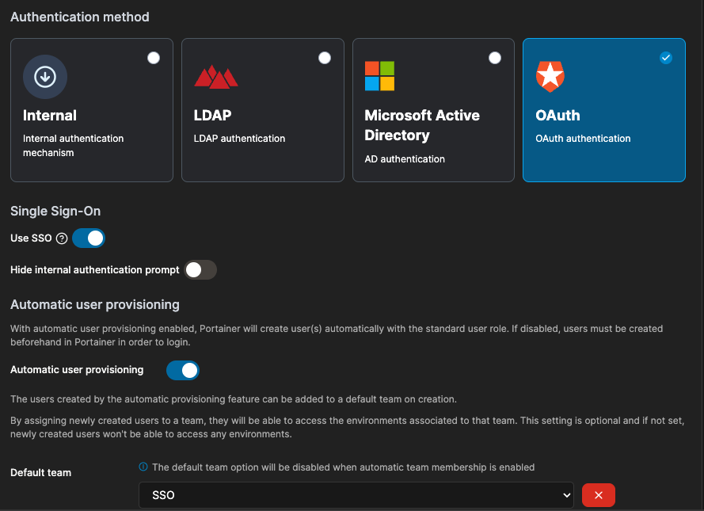Image resolution: width=704 pixels, height=511 pixels.
Task: Open the Default team dropdown
Action: click(x=356, y=494)
